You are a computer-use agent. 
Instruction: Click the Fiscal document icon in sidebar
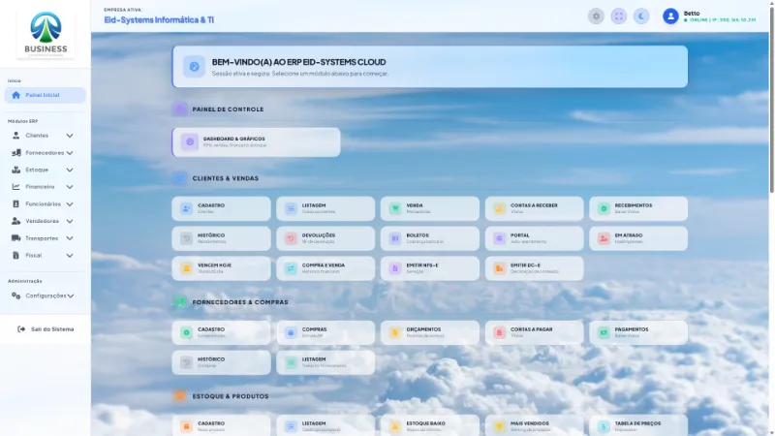pyautogui.click(x=15, y=256)
